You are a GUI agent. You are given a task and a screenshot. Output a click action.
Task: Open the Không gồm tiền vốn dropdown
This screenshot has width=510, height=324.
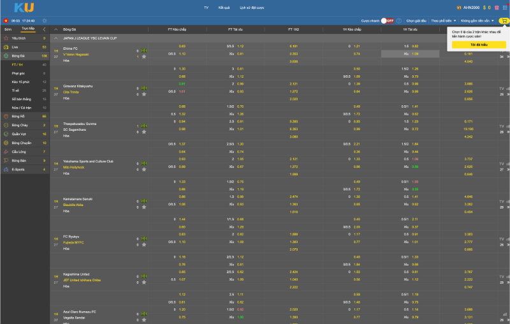tap(477, 20)
